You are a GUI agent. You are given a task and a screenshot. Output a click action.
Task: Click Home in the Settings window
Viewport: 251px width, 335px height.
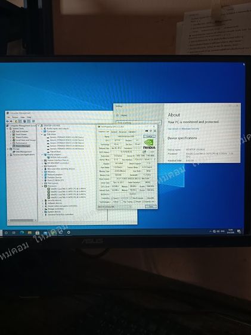click(122, 116)
